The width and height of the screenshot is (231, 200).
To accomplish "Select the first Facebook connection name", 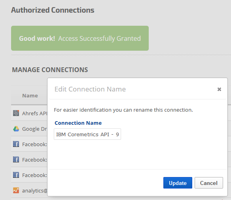I will pyautogui.click(x=35, y=145).
